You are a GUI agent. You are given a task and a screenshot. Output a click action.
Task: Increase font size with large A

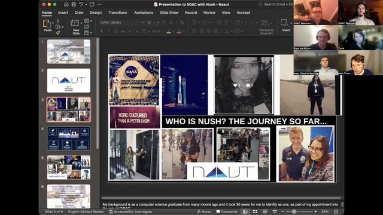pyautogui.click(x=164, y=23)
